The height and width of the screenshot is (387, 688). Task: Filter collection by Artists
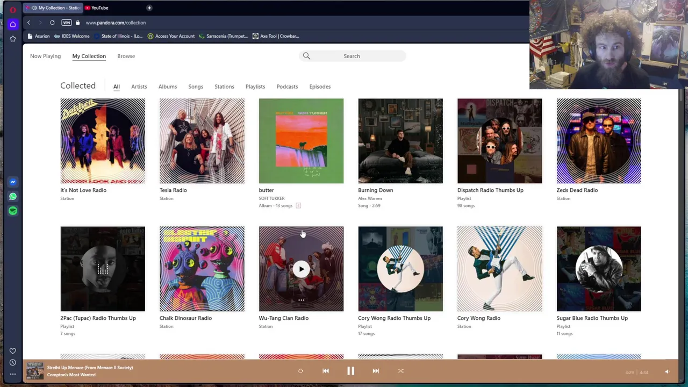[139, 87]
